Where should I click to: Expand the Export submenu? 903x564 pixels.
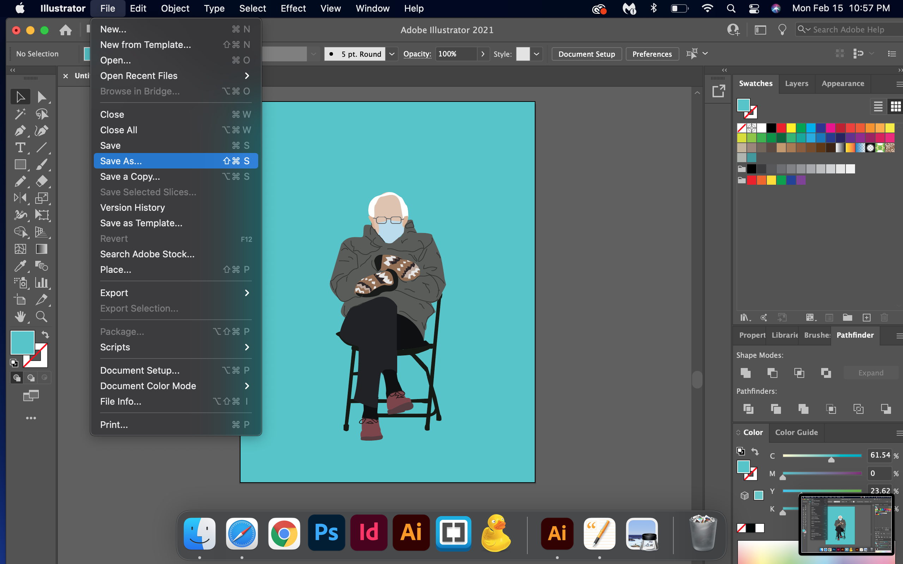(x=175, y=293)
